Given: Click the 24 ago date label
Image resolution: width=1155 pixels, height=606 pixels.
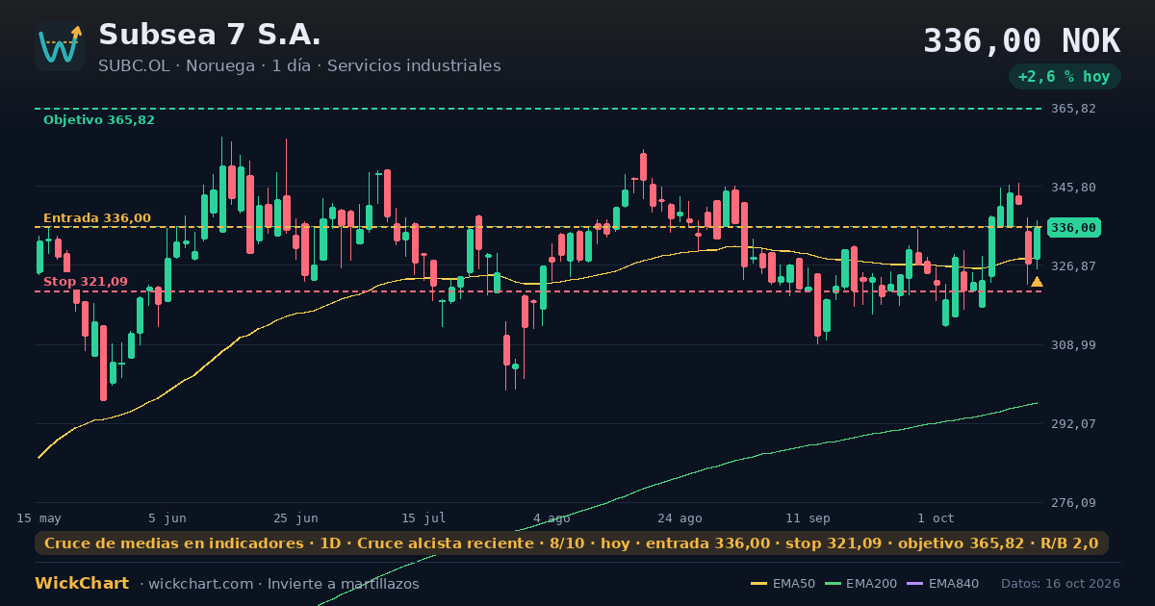Looking at the screenshot, I should (680, 518).
